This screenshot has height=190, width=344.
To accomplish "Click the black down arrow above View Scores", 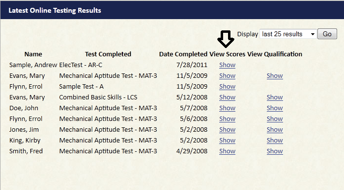I will point(226,39).
